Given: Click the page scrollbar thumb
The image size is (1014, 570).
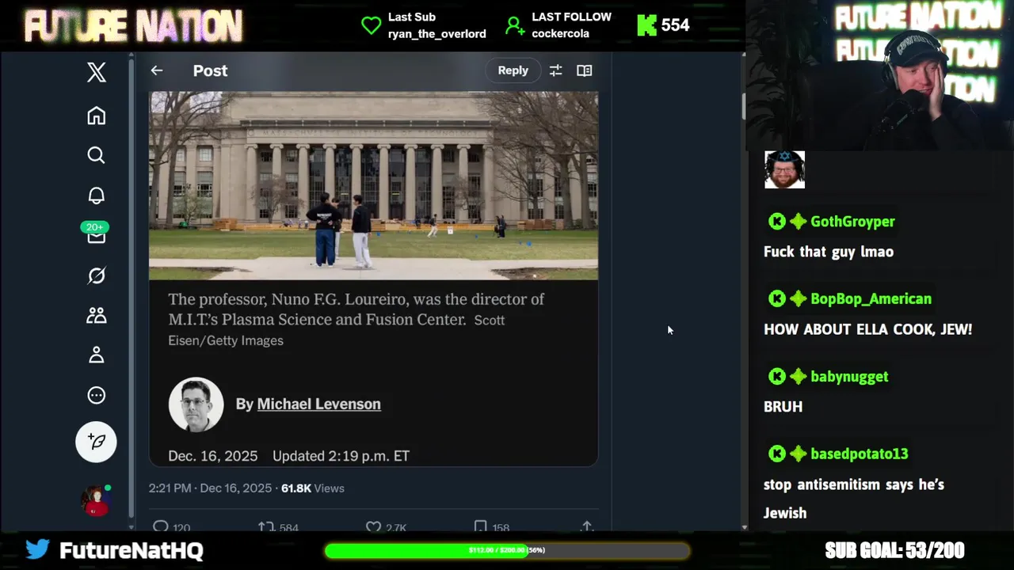Looking at the screenshot, I should pos(743,106).
